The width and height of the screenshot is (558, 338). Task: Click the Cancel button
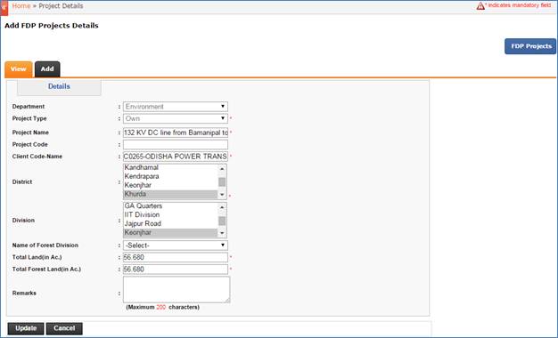[x=64, y=328]
